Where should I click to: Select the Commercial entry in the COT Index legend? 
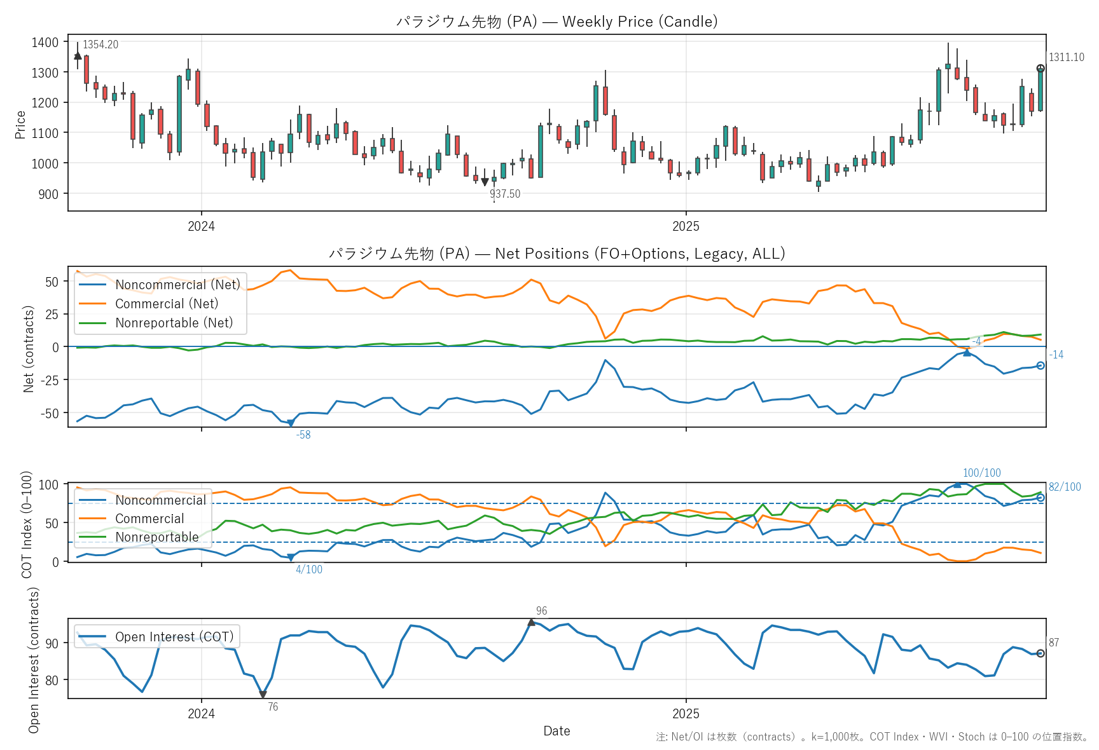(149, 519)
